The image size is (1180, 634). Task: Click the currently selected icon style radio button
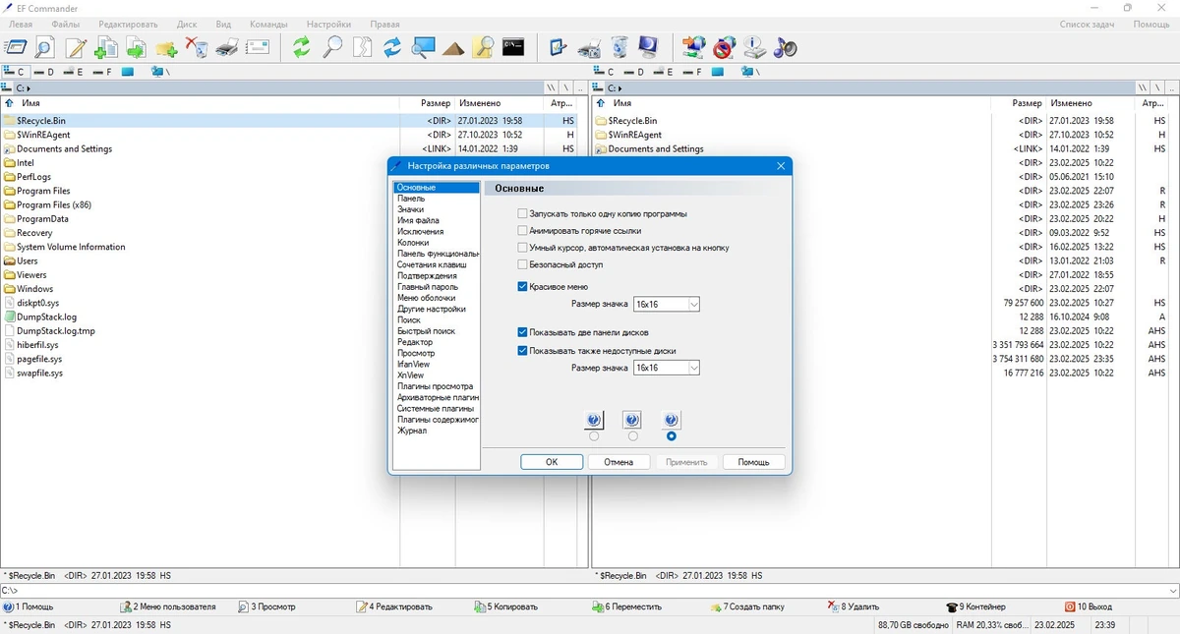(672, 436)
